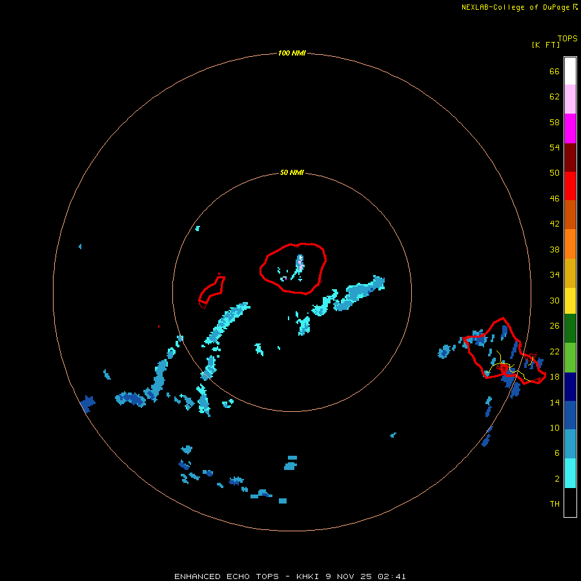This screenshot has width=581, height=581.
Task: Select the 50 legend value
Action: pos(555,173)
